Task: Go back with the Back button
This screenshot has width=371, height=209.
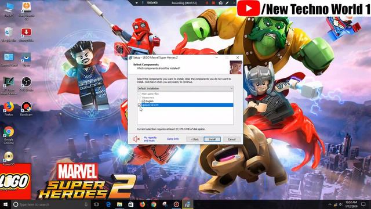Action: click(x=195, y=139)
